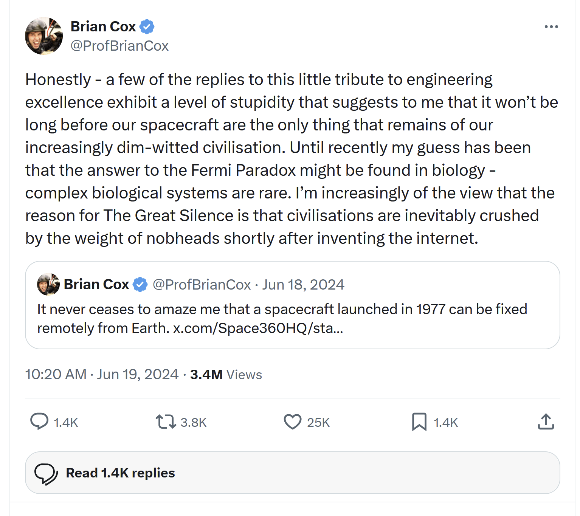Click the Jun 18, 2024 quoted tweet date
The height and width of the screenshot is (516, 580).
(x=303, y=284)
